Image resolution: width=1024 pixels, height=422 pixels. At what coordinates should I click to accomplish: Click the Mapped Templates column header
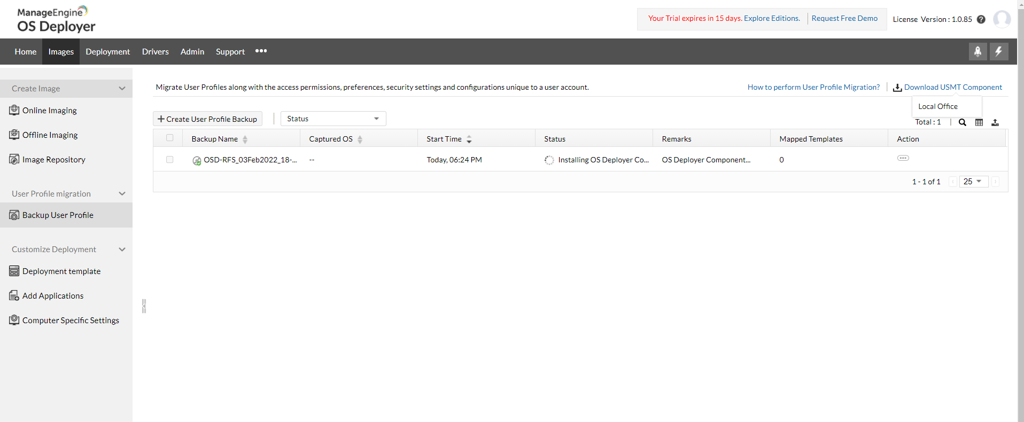(811, 139)
